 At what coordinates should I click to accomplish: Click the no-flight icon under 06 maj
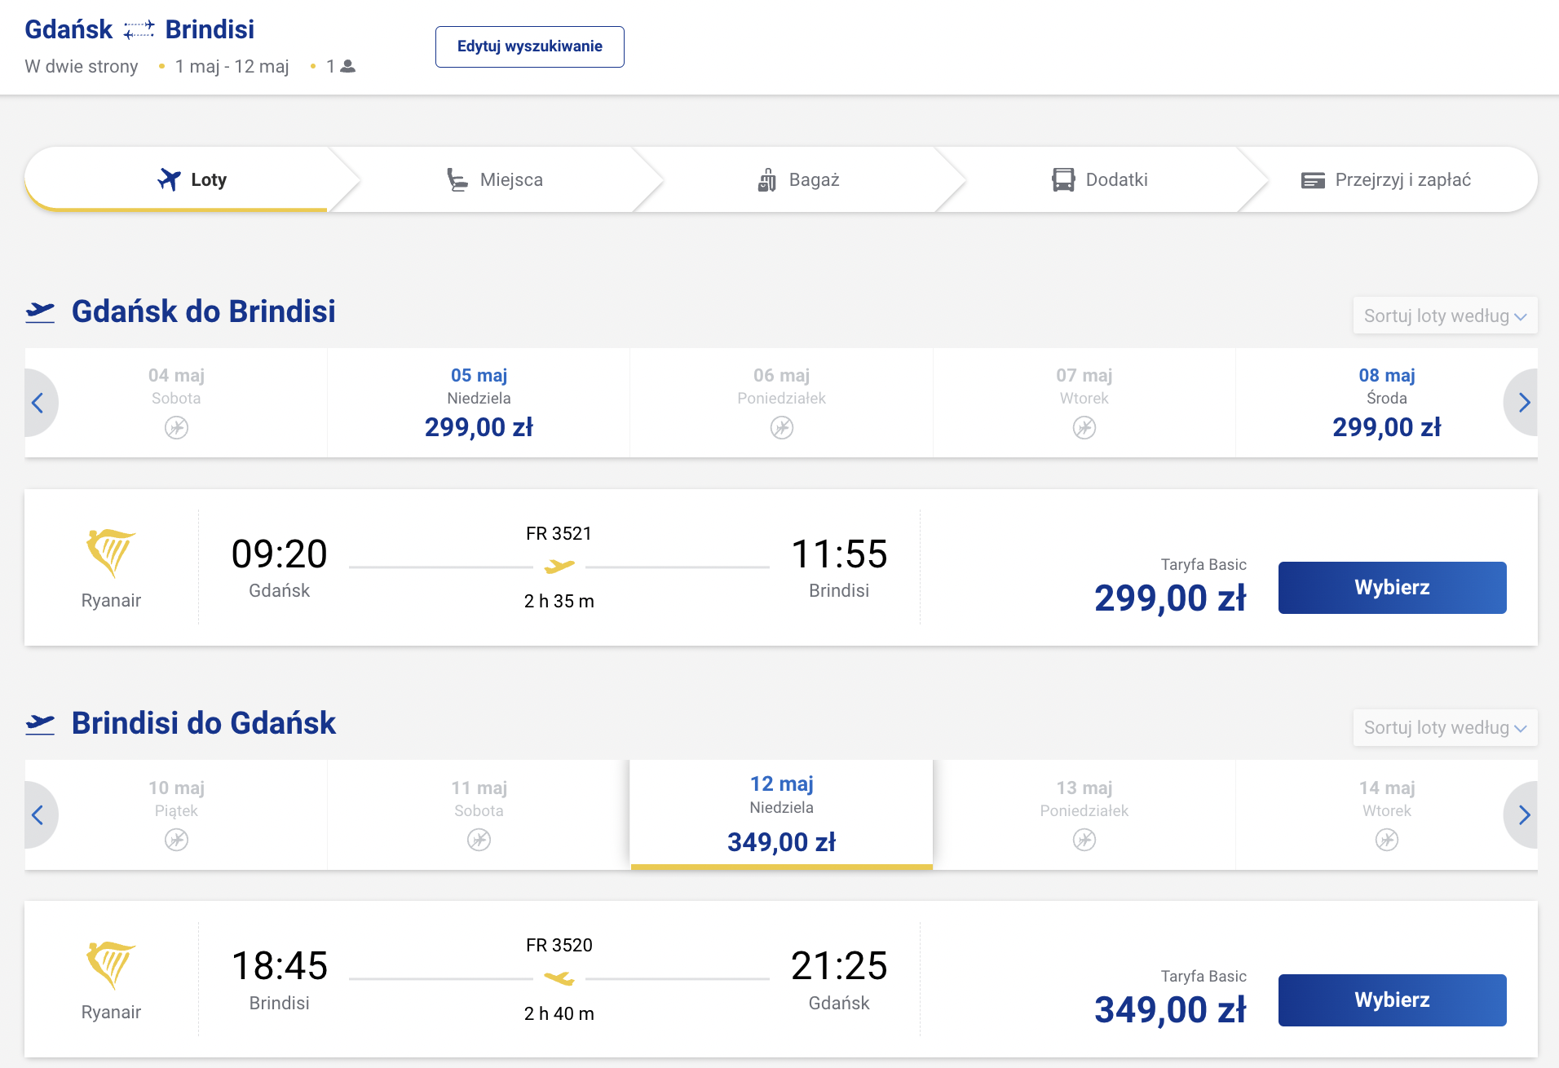click(x=781, y=427)
